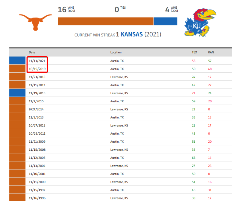Select the 11/13/2021 game date
The width and height of the screenshot is (232, 201).
(x=37, y=61)
